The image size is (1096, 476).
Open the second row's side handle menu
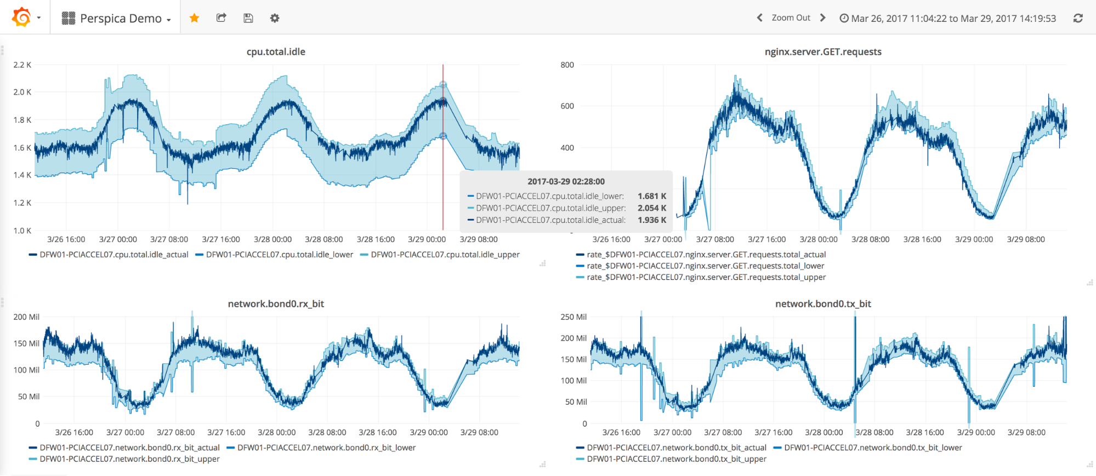tap(2, 302)
